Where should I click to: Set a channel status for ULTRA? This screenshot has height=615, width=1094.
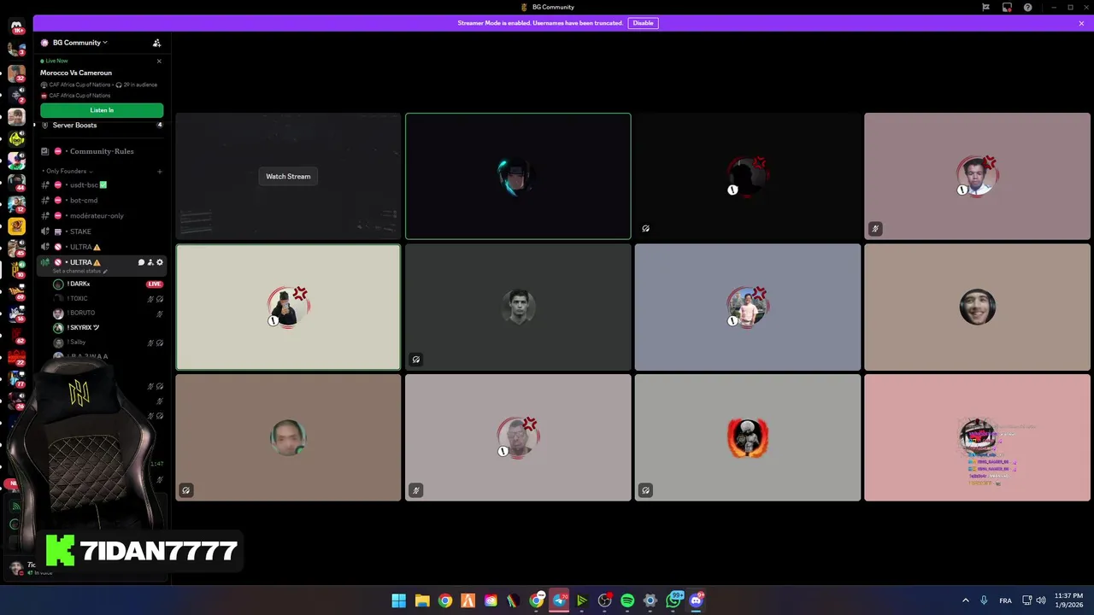coord(80,271)
